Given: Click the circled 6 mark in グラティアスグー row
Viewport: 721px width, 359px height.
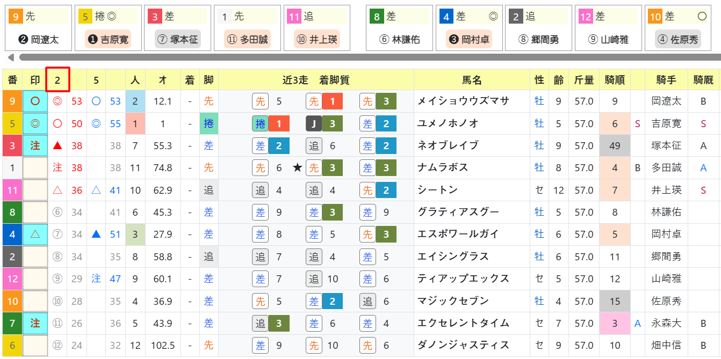Looking at the screenshot, I should pyautogui.click(x=57, y=212).
